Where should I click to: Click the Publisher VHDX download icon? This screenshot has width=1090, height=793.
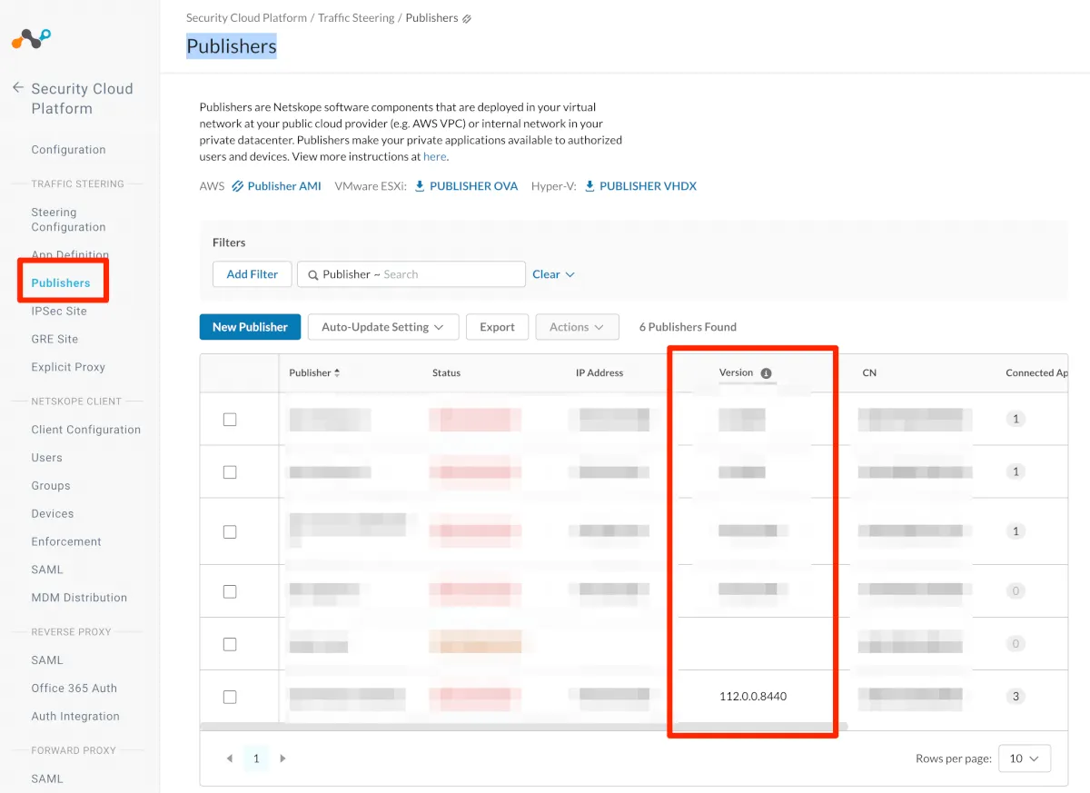[590, 185]
